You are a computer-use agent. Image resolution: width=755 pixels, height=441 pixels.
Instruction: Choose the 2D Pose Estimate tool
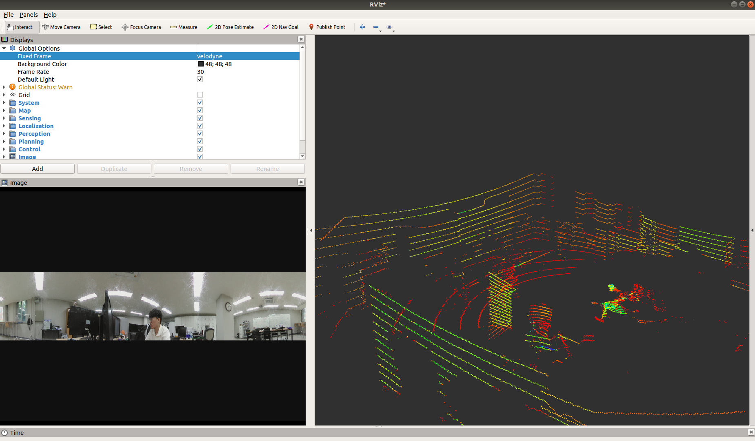click(x=231, y=27)
